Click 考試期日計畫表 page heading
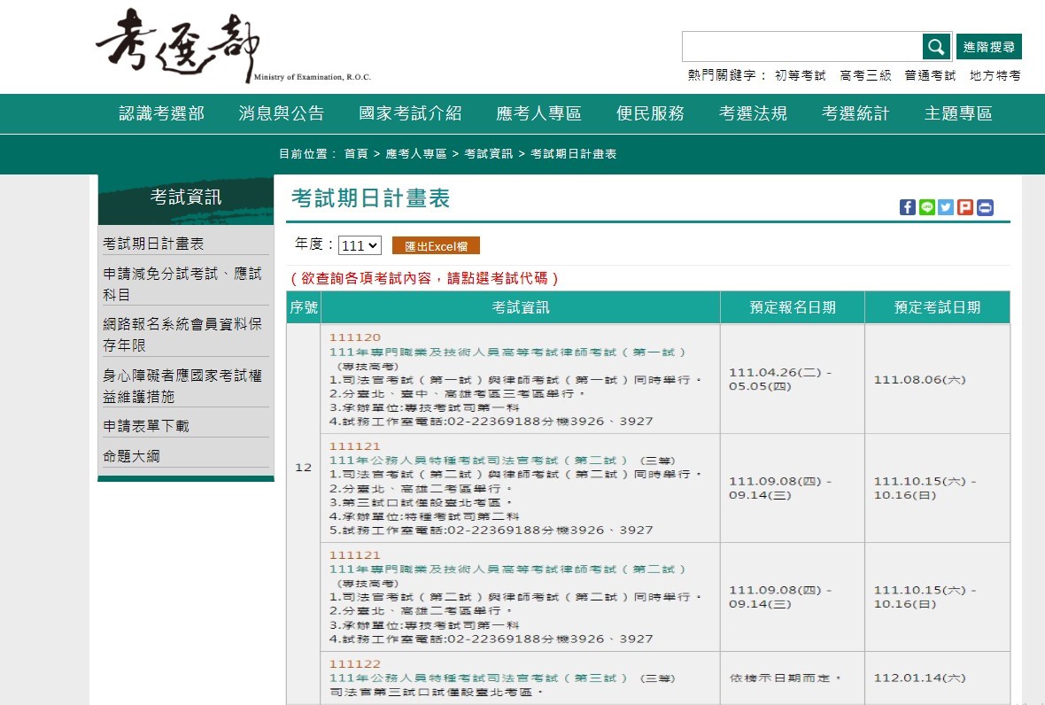This screenshot has height=705, width=1045. coord(370,198)
